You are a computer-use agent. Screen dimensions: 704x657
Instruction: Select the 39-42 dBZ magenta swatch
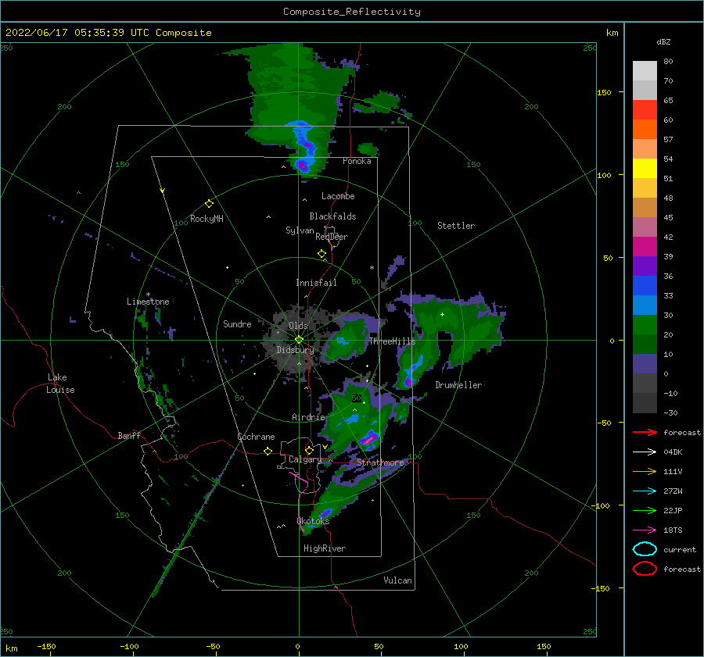[645, 247]
